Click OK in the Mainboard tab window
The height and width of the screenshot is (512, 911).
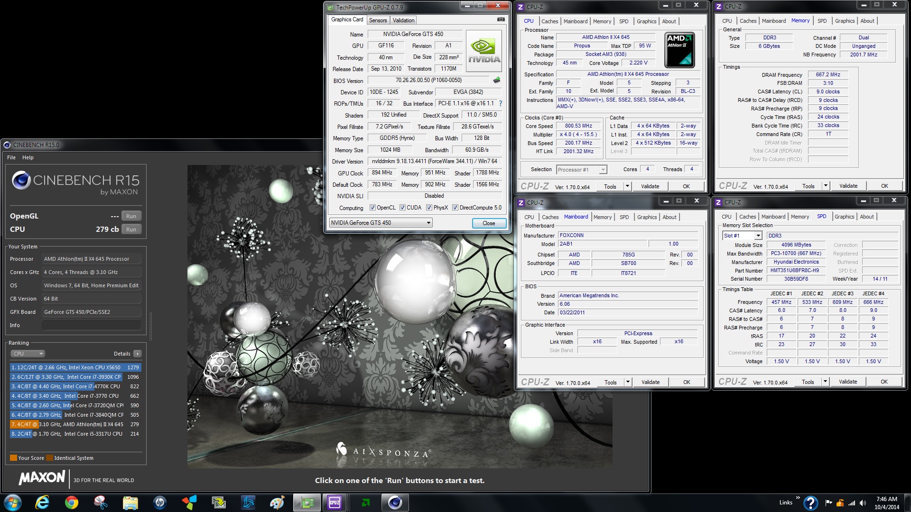pyautogui.click(x=687, y=382)
